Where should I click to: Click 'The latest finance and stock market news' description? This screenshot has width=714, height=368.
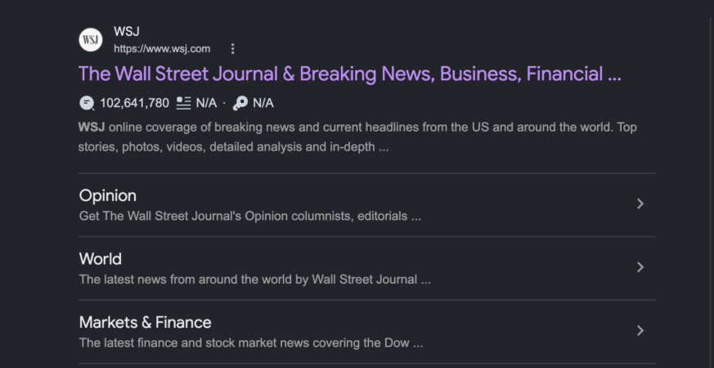(x=251, y=343)
